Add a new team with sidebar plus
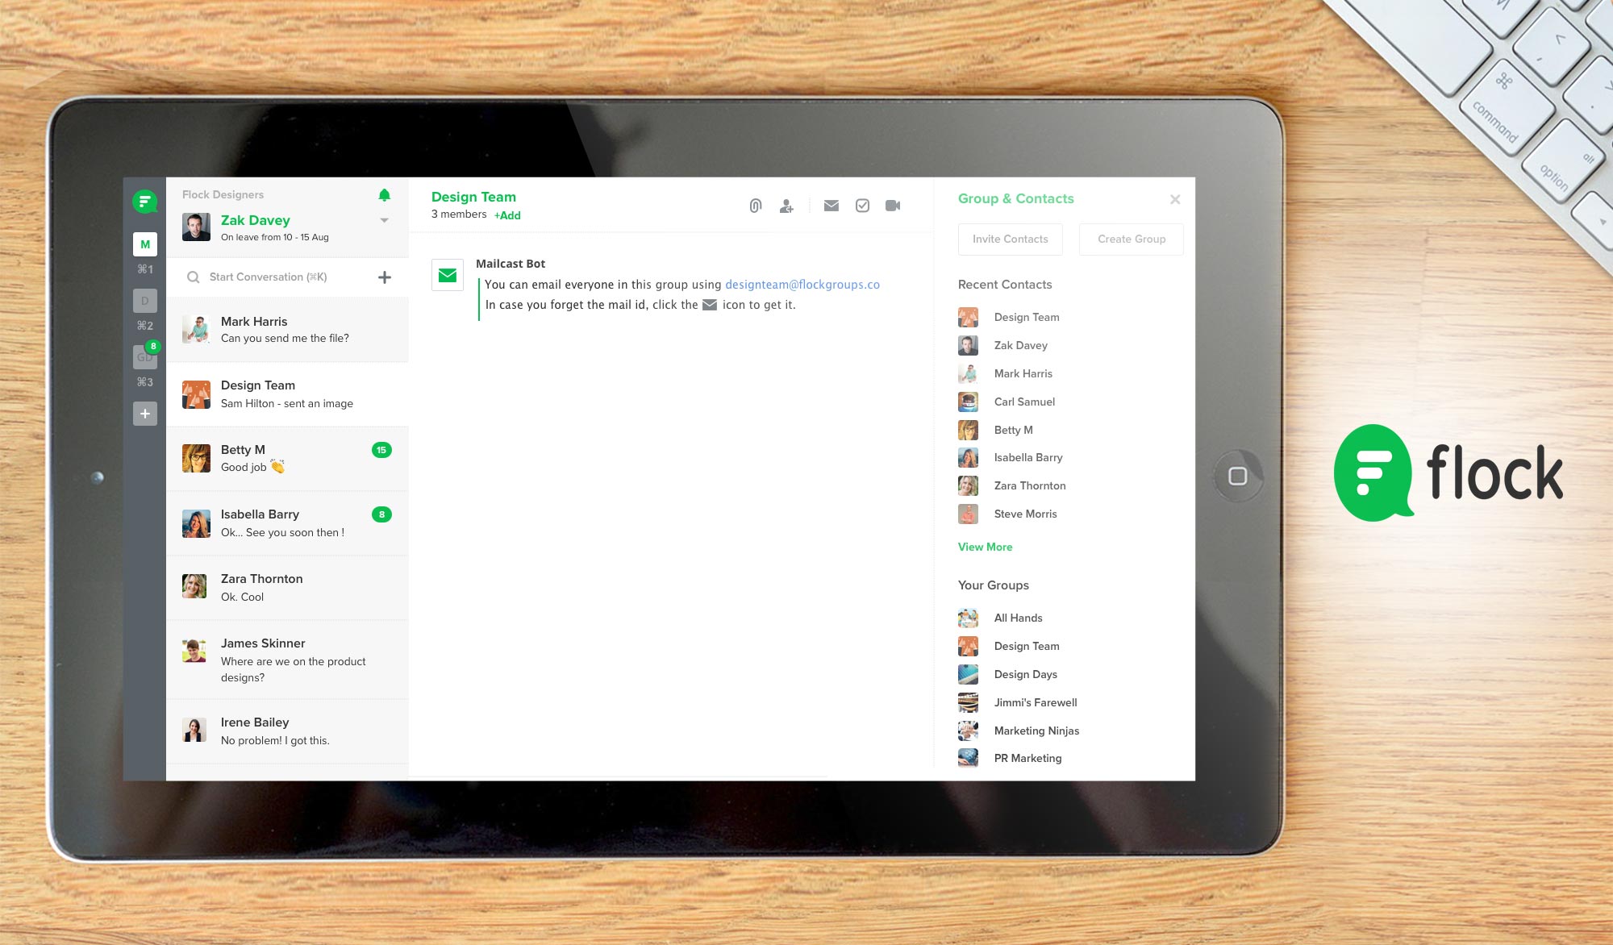The image size is (1613, 945). pos(145,414)
